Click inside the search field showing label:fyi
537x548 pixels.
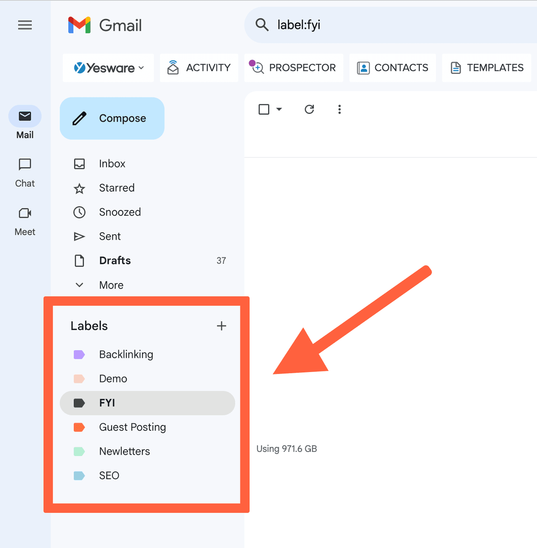[x=298, y=25]
